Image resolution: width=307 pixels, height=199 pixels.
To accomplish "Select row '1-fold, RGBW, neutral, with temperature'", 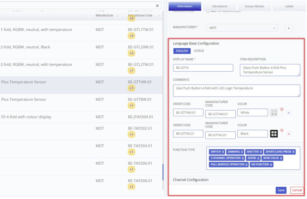I will [x=81, y=33].
